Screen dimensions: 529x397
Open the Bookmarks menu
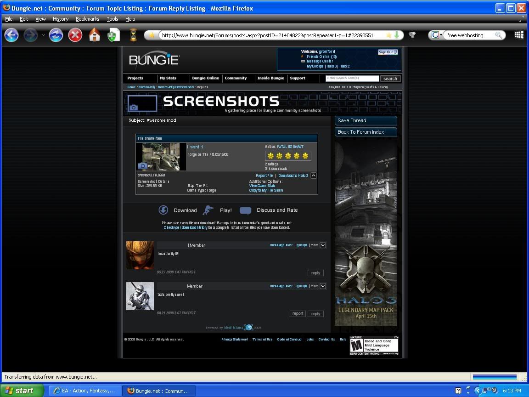[x=87, y=19]
